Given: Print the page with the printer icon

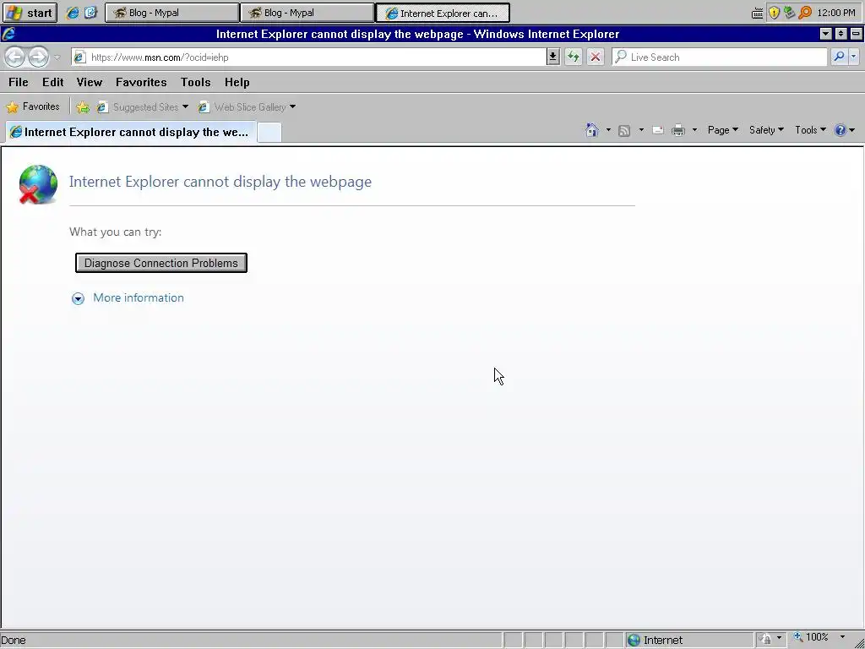Looking at the screenshot, I should tap(678, 131).
